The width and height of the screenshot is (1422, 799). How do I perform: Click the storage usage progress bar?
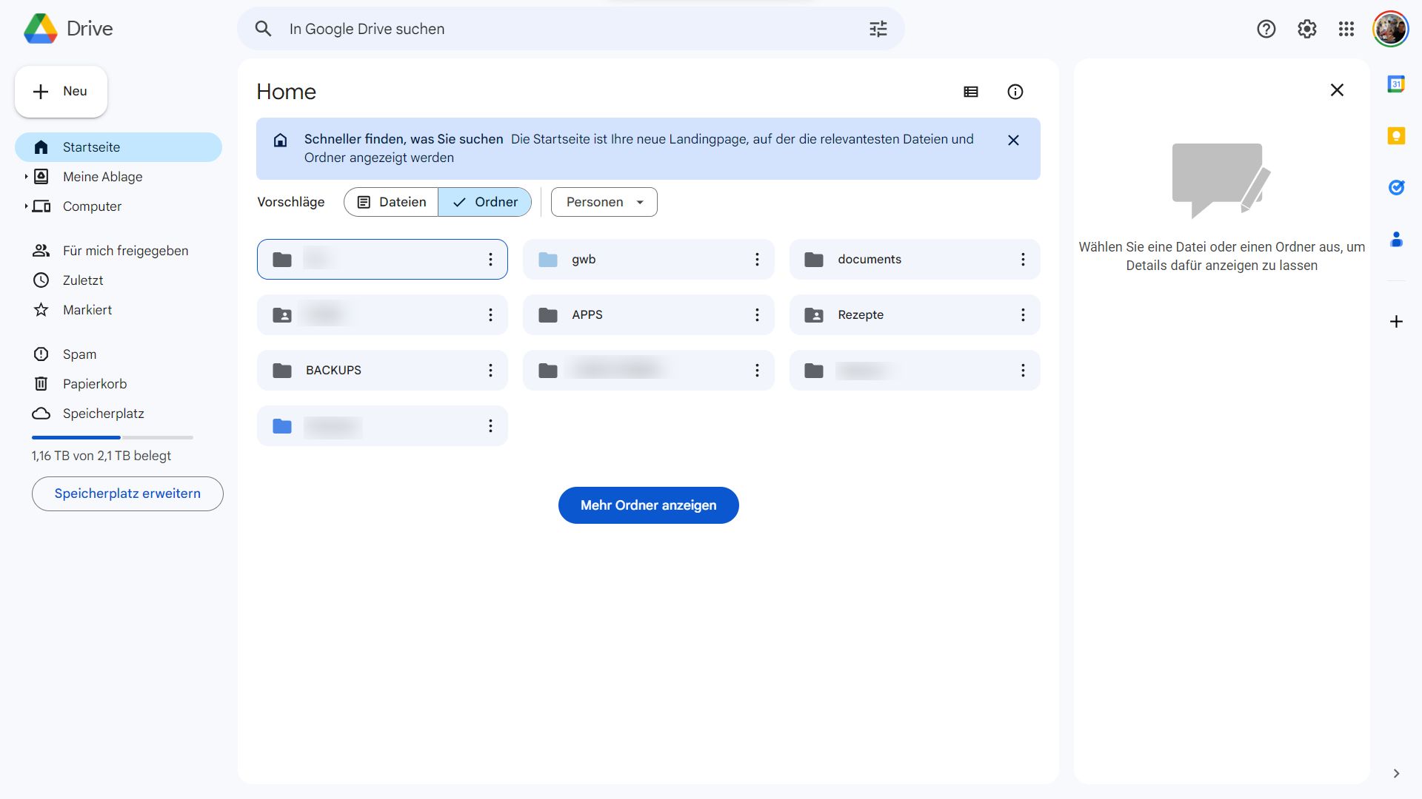(112, 437)
